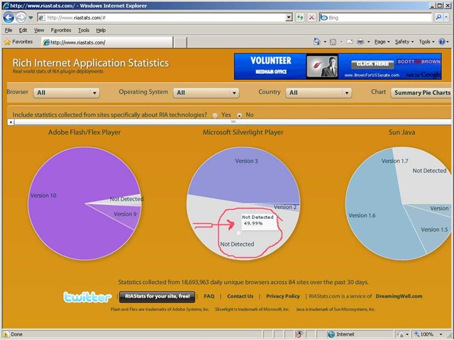Screen dimensions: 454x340
Task: Open the Tools menu in menu bar
Action: coord(84,30)
